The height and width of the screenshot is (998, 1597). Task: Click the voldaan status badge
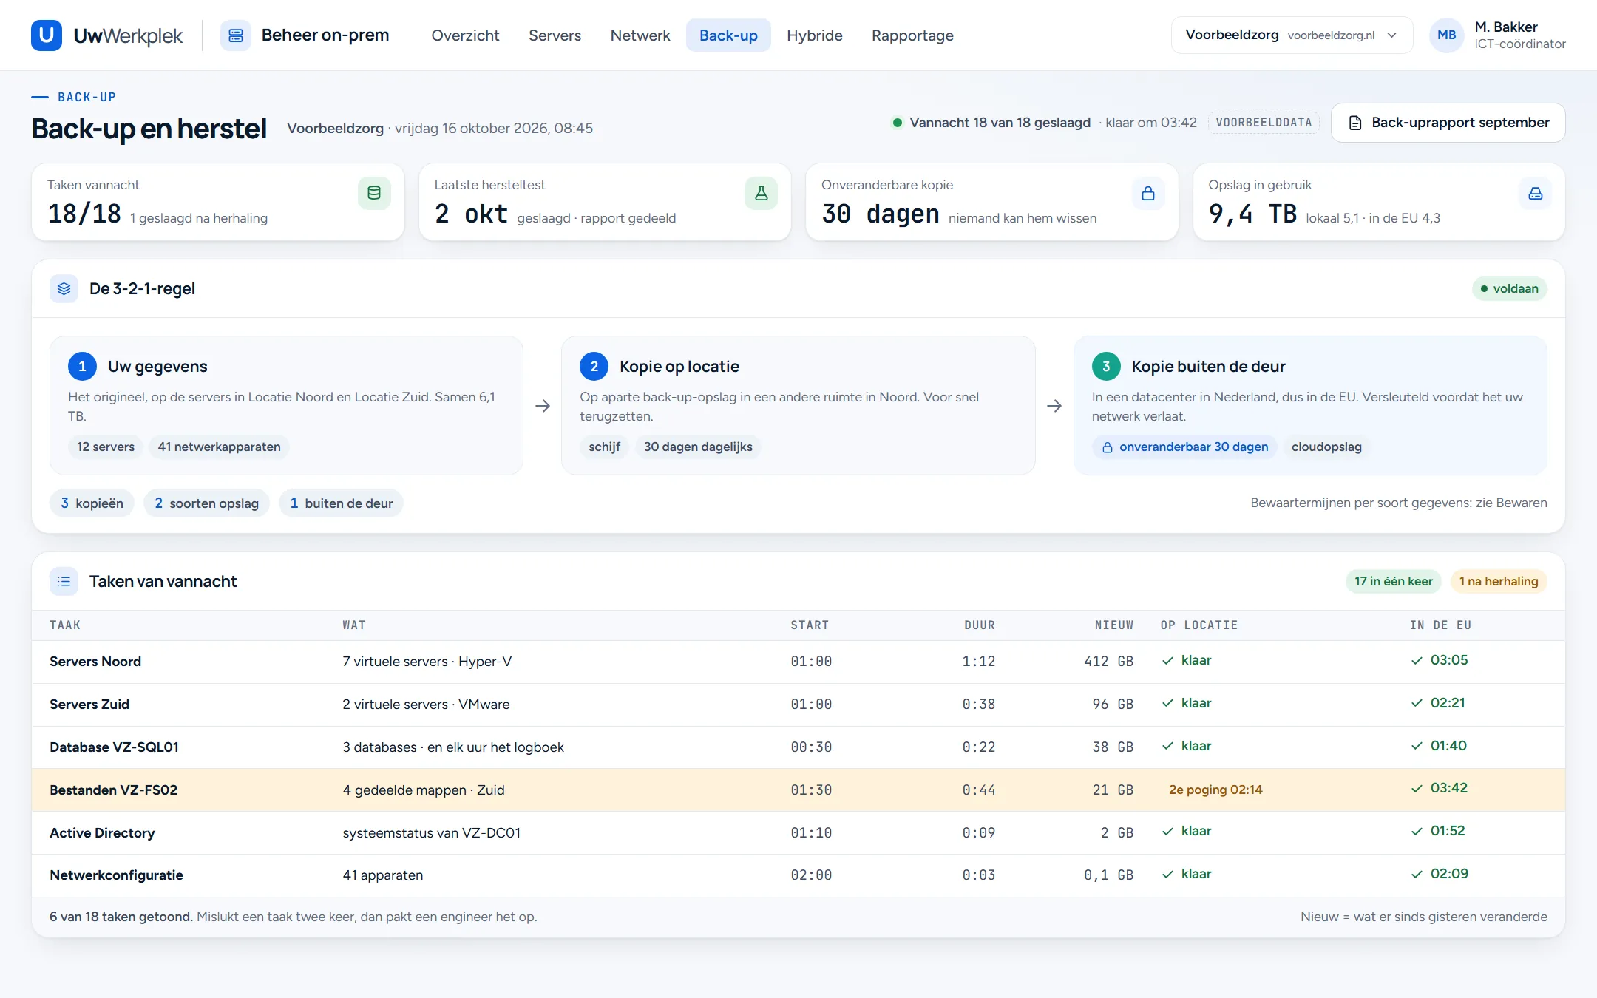click(x=1509, y=288)
